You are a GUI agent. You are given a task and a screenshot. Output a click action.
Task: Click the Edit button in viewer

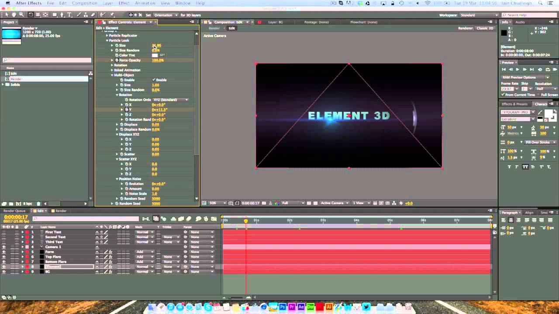click(232, 28)
